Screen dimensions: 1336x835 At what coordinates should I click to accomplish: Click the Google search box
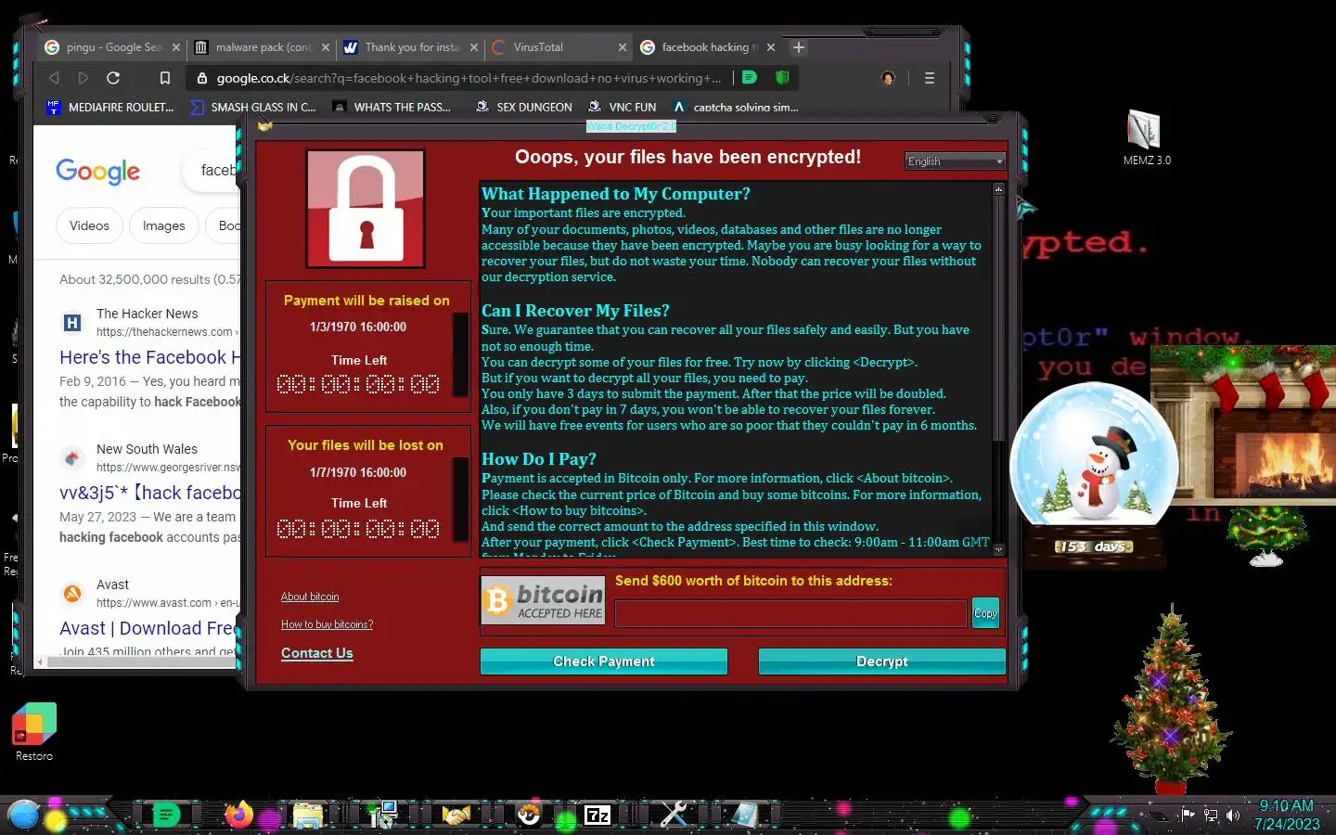click(211, 171)
